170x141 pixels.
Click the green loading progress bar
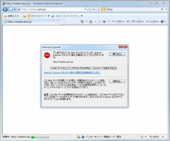click(40, 137)
